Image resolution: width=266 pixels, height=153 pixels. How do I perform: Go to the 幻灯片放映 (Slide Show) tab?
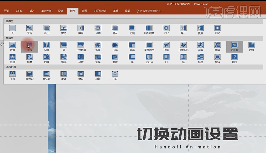[100, 11]
